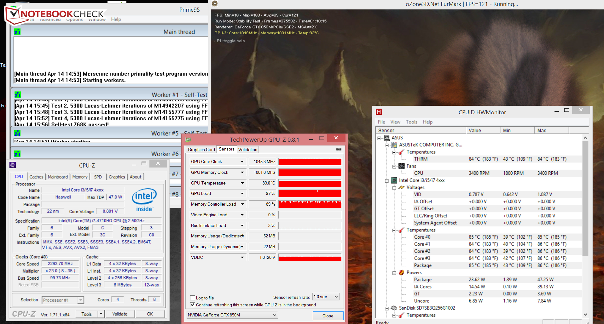
Task: Open the Processor #1 selection dropdown
Action: 63,300
